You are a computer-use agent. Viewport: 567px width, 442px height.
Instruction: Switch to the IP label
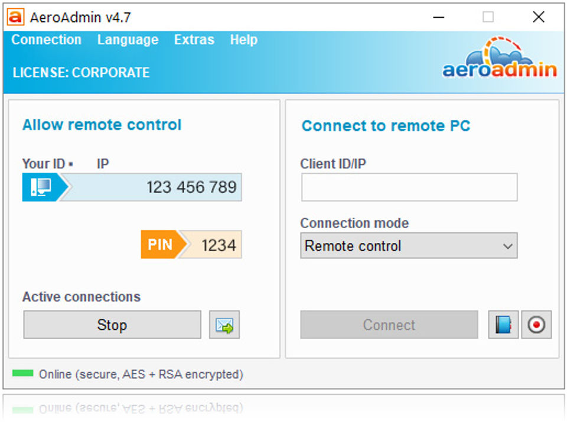[103, 164]
